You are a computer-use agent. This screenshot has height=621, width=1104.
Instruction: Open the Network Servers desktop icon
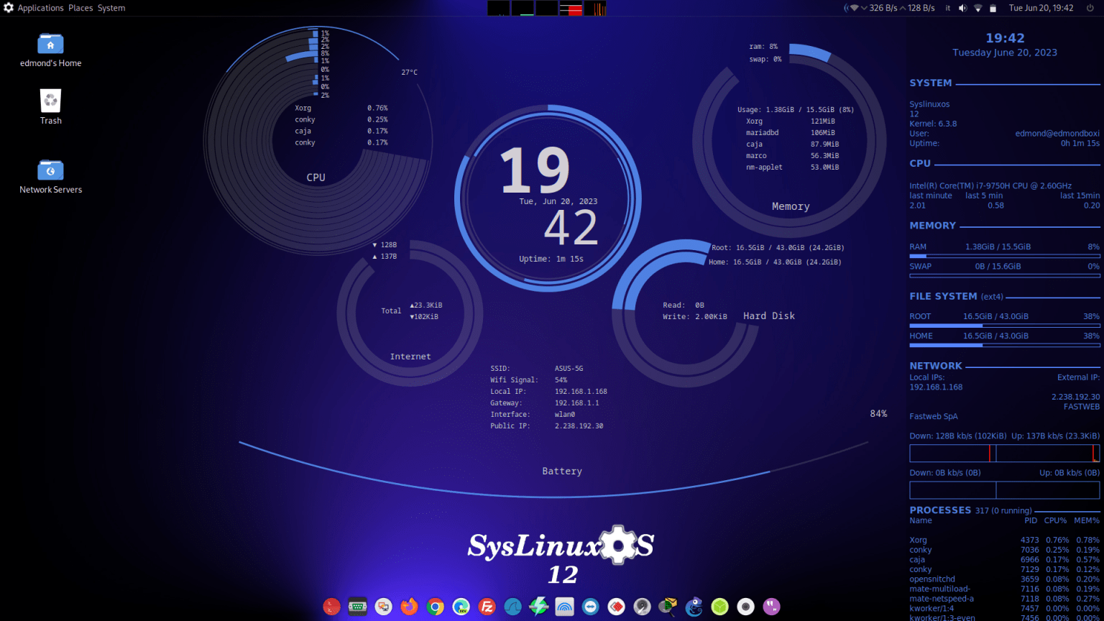(50, 176)
